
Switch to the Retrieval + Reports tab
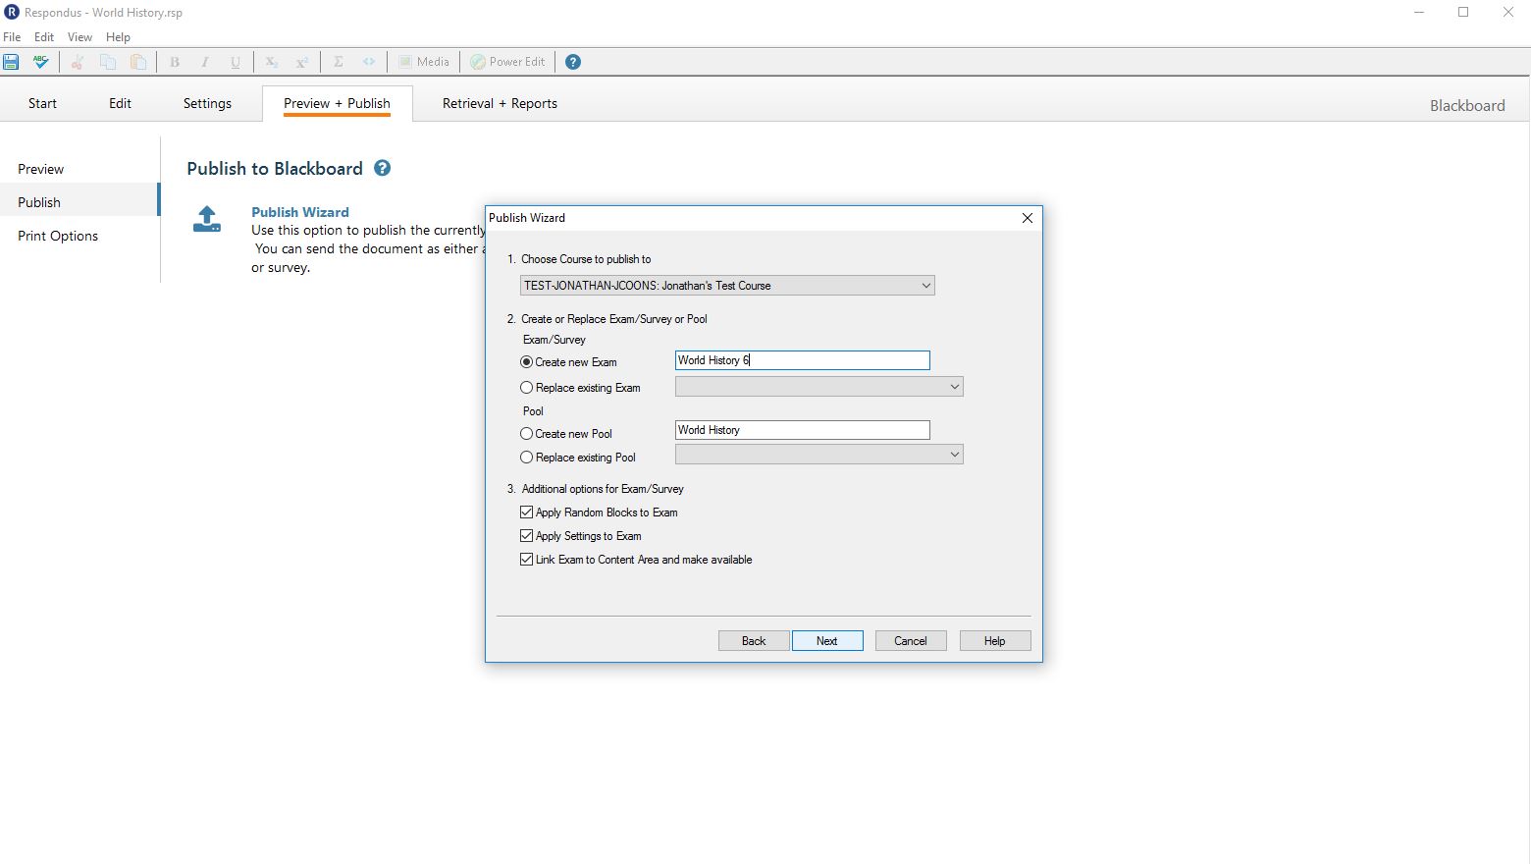coord(500,103)
